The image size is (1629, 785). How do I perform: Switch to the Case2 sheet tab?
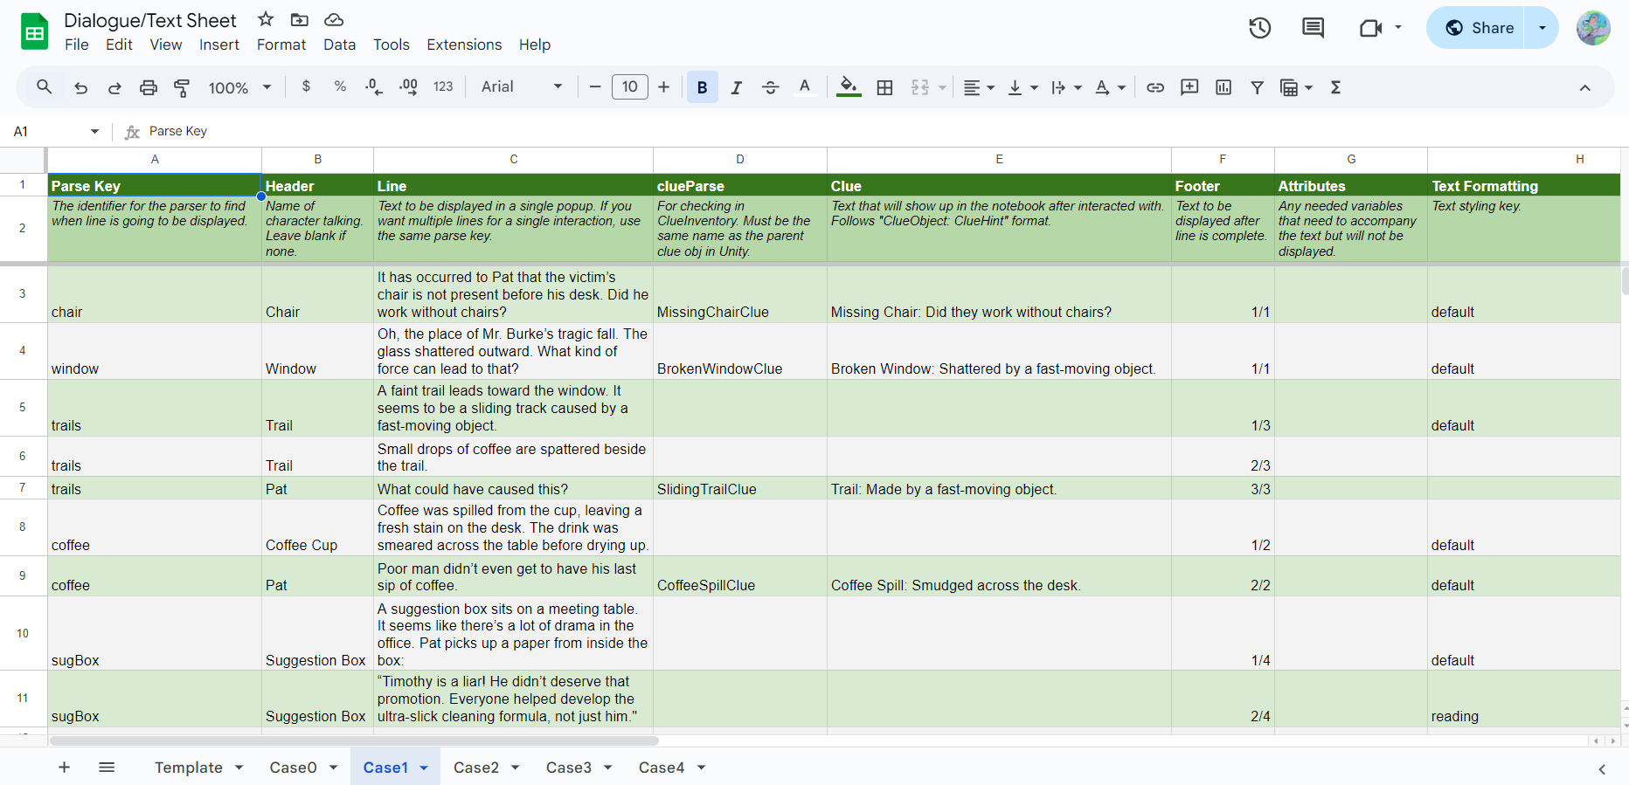(x=475, y=768)
